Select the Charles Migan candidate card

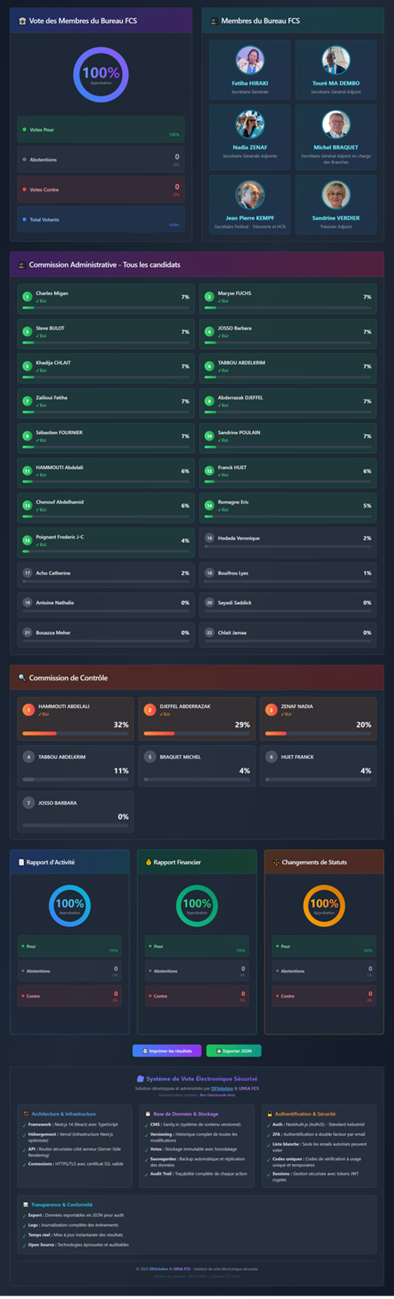click(105, 298)
